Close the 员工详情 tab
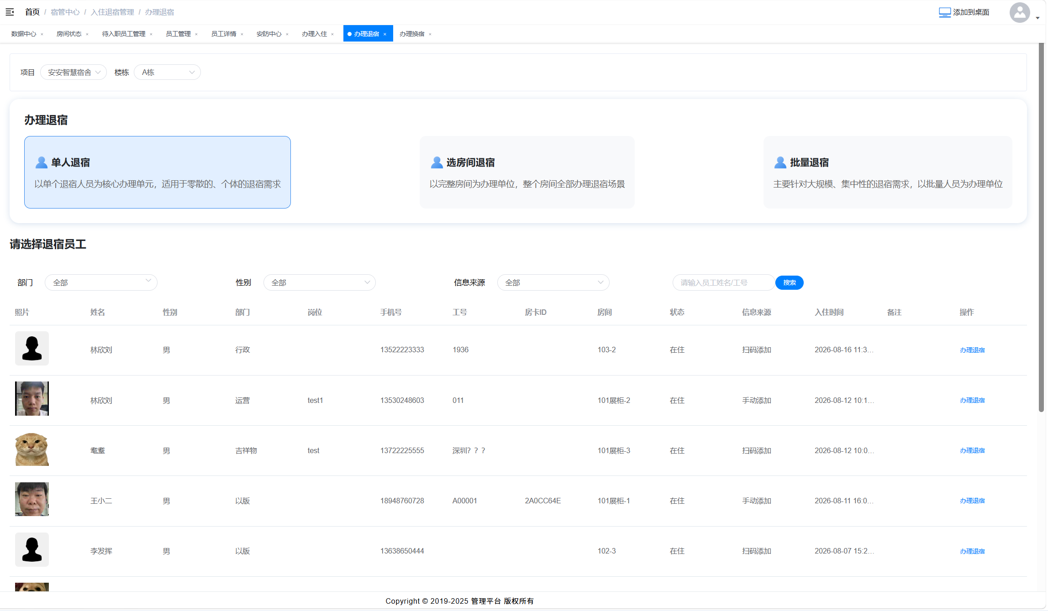 click(242, 34)
